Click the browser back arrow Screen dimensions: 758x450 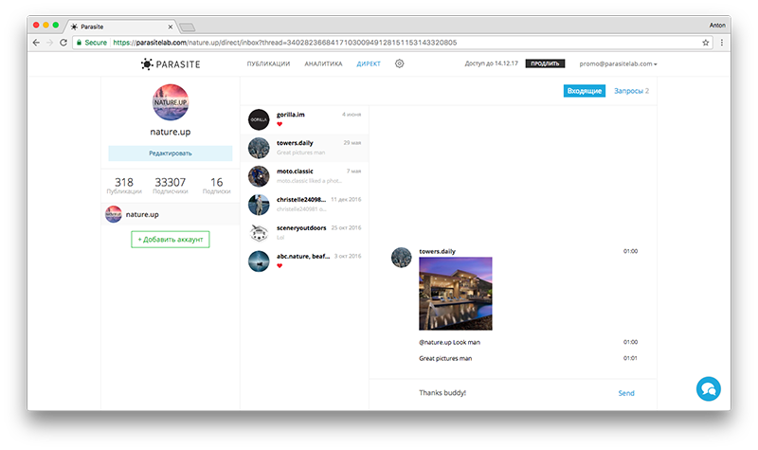point(36,43)
